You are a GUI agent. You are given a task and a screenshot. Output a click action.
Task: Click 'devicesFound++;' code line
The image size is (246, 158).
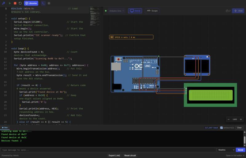(x=29, y=115)
